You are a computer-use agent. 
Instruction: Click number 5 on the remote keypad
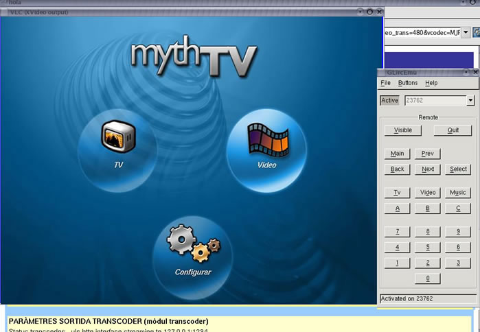tap(427, 248)
